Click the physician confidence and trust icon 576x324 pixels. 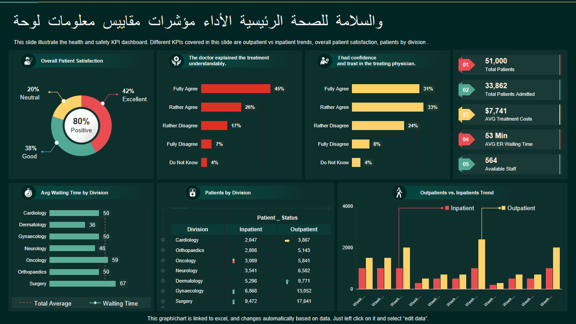pos(324,61)
